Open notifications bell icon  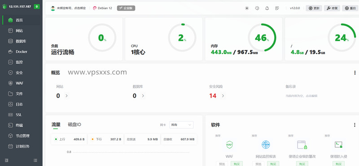point(267,8)
